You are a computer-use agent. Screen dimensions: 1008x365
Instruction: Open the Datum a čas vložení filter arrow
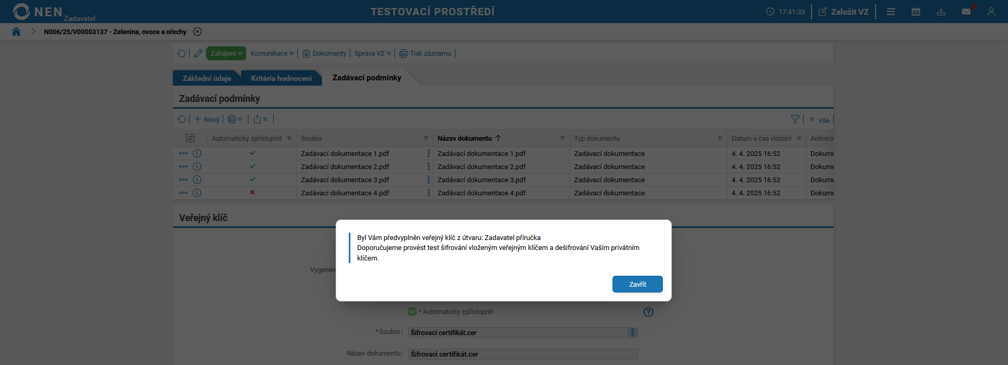click(x=799, y=138)
